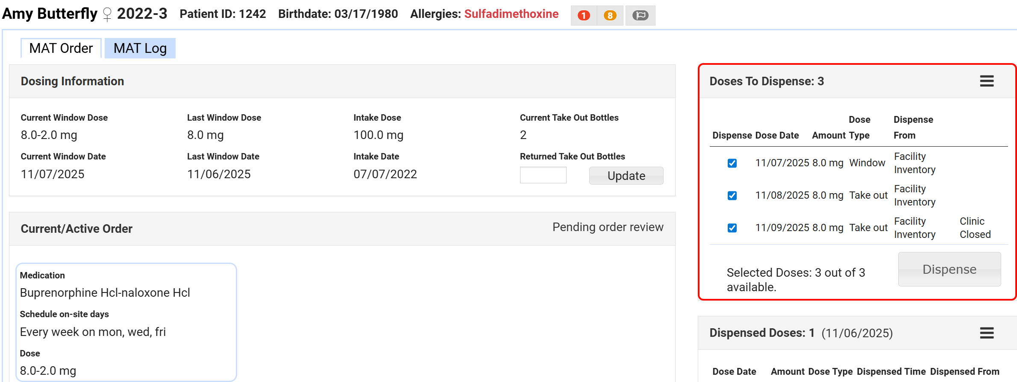Open the Dispensed Doses hamburger menu
Viewport: 1017px width, 382px height.
tap(987, 333)
